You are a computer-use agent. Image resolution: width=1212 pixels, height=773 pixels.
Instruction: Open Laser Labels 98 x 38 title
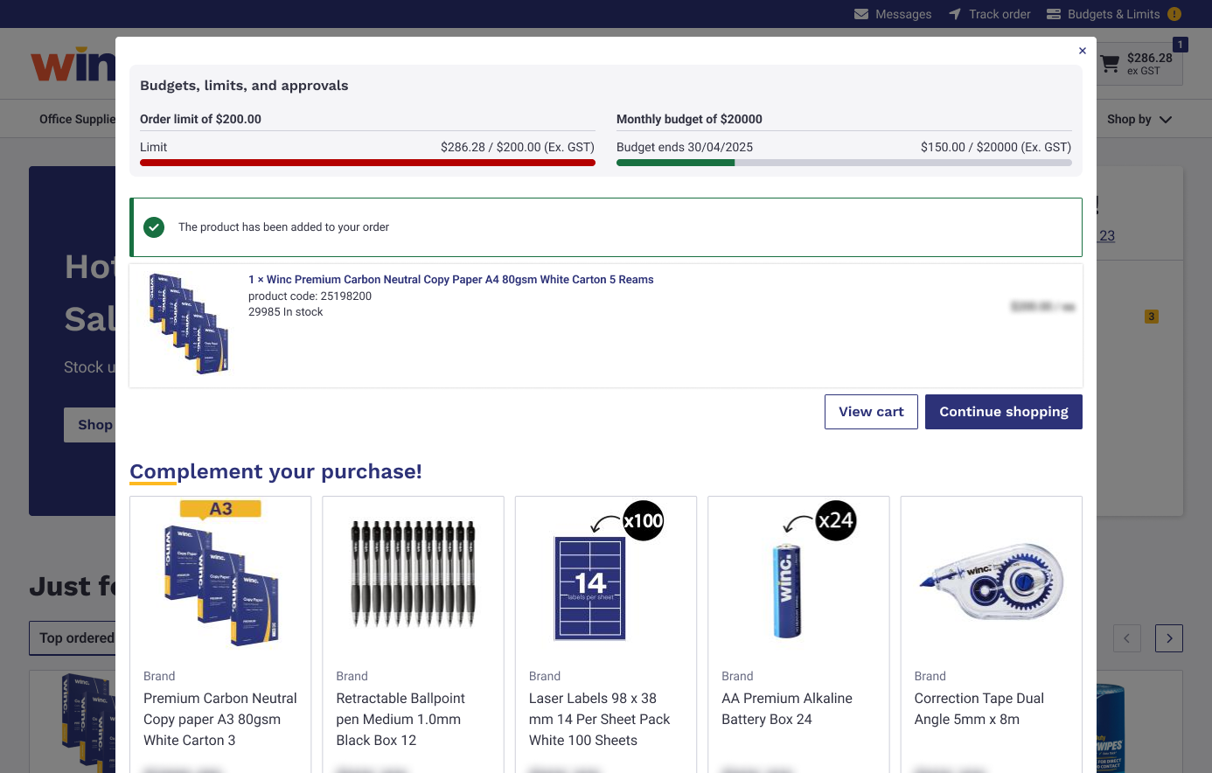[x=599, y=720]
